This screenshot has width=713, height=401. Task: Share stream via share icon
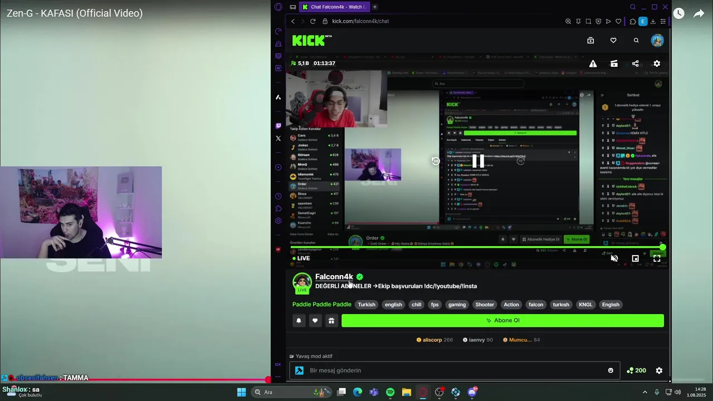636,63
